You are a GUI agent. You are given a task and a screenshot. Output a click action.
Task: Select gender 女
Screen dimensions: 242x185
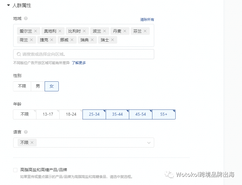click(52, 86)
